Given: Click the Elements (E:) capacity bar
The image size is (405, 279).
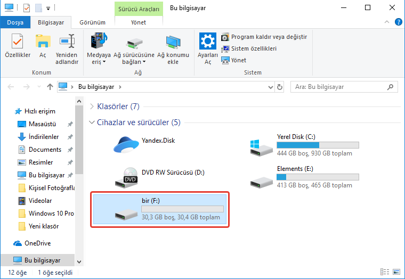Looking at the screenshot, I should click(x=318, y=177).
